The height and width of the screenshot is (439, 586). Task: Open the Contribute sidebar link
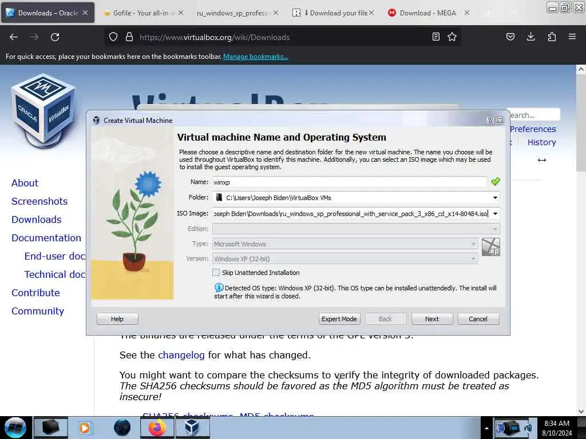pyautogui.click(x=35, y=293)
